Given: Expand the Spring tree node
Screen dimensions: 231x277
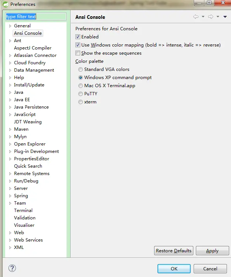Looking at the screenshot, I should pyautogui.click(x=10, y=196).
